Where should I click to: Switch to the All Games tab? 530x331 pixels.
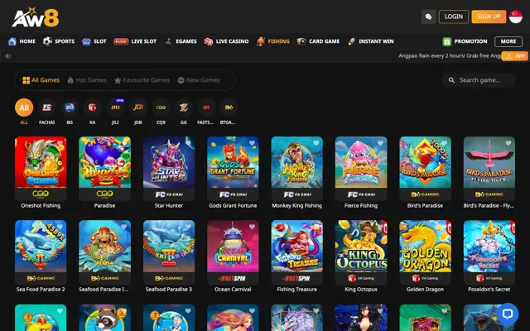pyautogui.click(x=41, y=80)
